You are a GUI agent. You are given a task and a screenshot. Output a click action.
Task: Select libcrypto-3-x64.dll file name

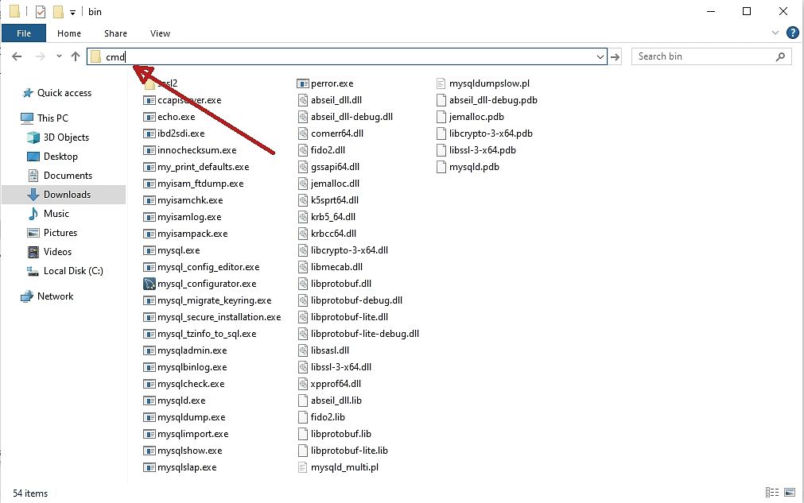pos(349,250)
